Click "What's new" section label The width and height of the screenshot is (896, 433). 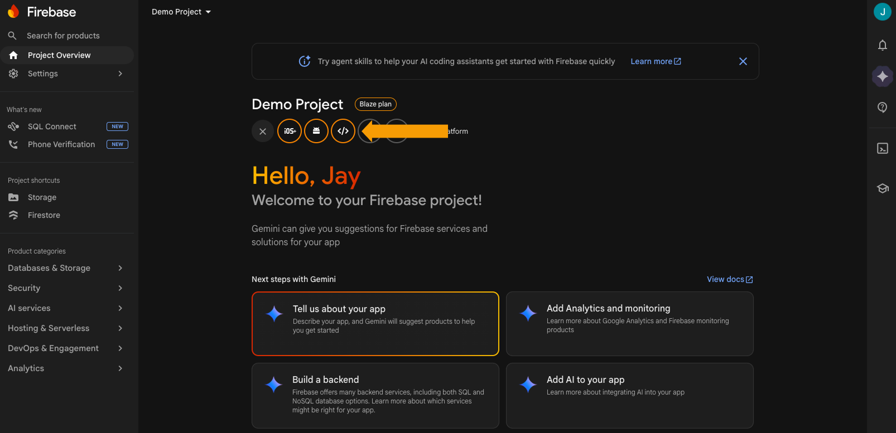pyautogui.click(x=24, y=110)
